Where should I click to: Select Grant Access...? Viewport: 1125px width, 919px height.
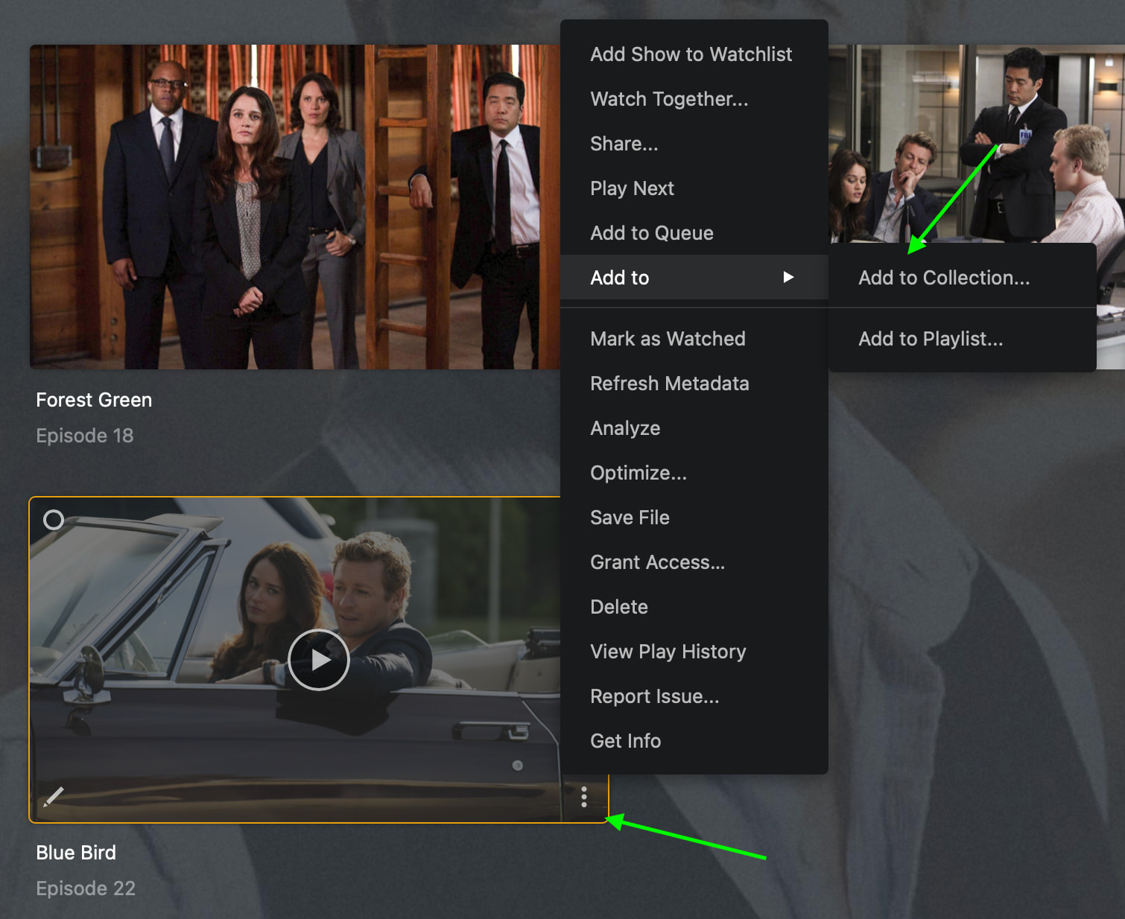(x=694, y=562)
